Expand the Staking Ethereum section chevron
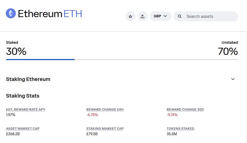Image resolution: width=247 pixels, height=143 pixels. pyautogui.click(x=233, y=79)
